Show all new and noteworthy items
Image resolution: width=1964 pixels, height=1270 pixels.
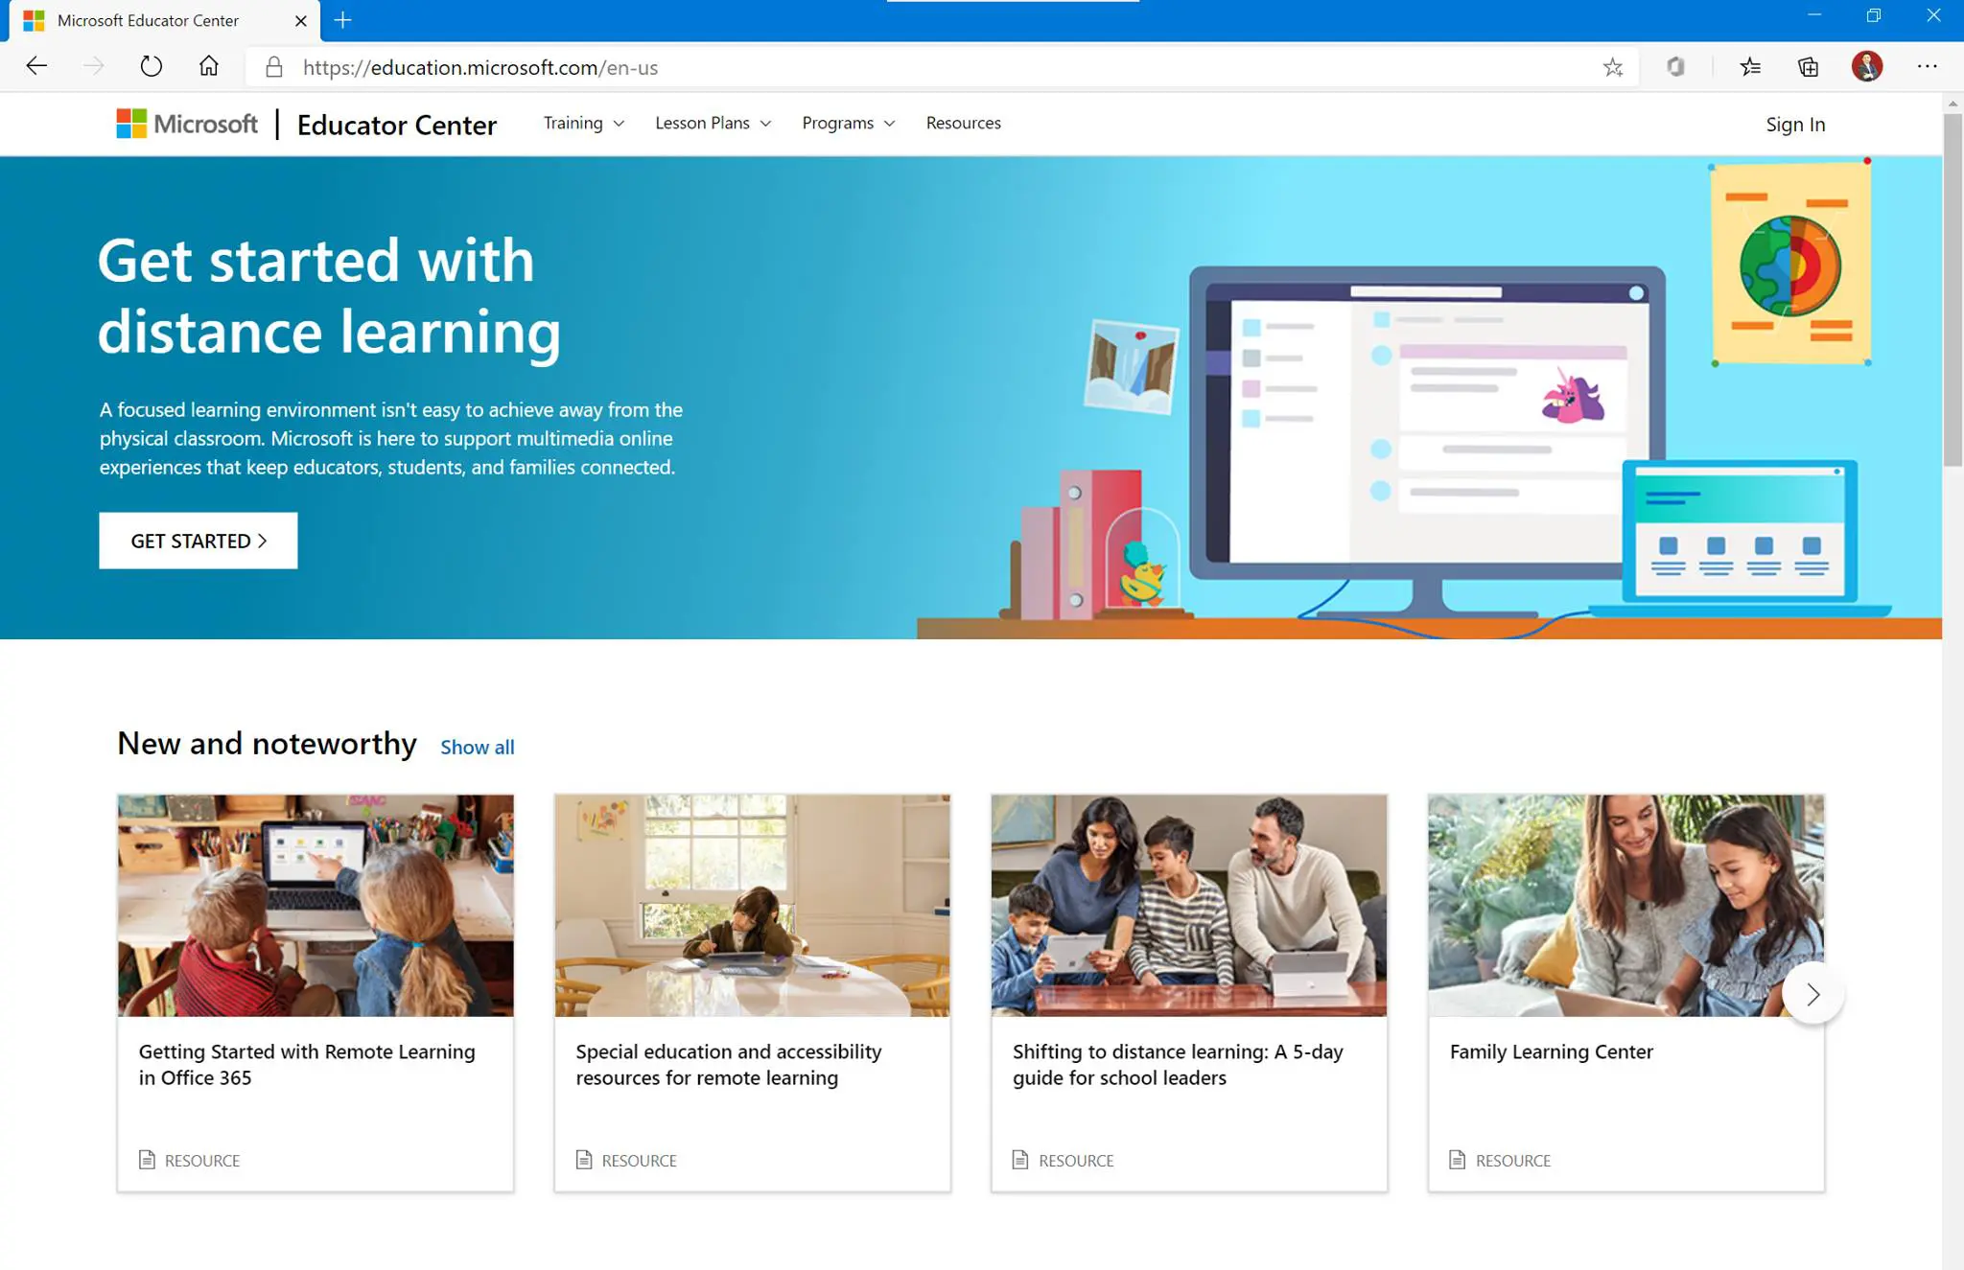pos(477,747)
